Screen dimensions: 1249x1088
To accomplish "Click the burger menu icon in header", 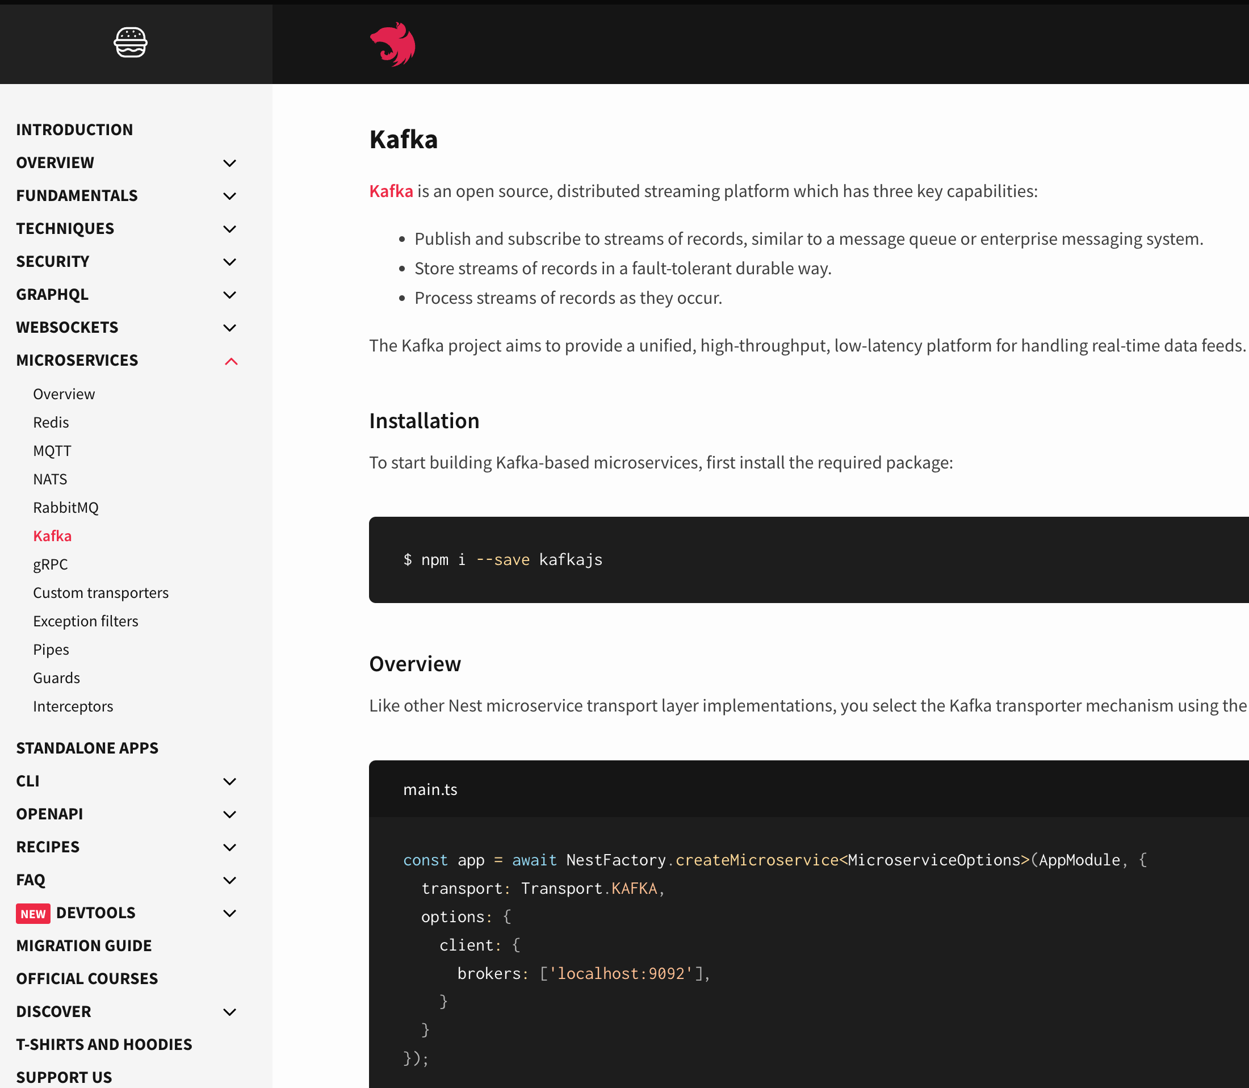I will pos(131,43).
